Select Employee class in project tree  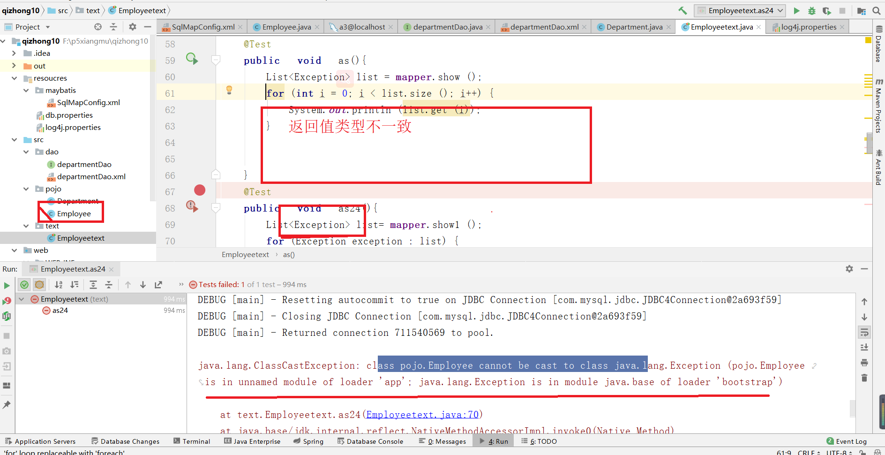point(74,214)
